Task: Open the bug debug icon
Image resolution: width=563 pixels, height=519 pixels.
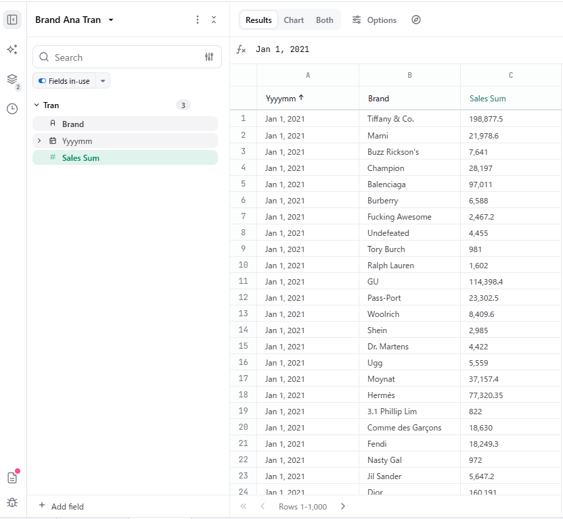Action: 12,503
